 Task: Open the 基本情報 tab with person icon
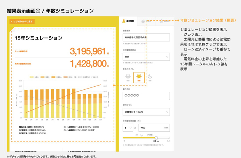(x=128, y=21)
